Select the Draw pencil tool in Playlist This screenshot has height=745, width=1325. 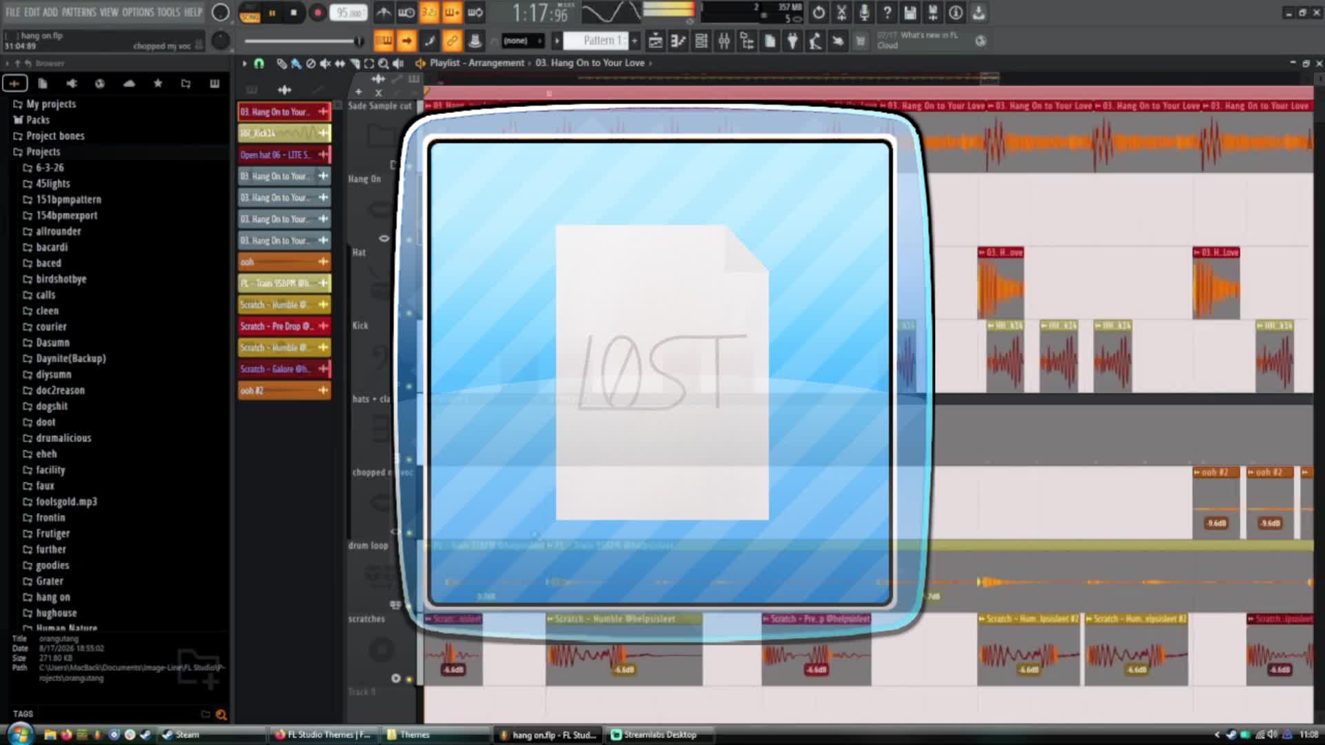(281, 63)
